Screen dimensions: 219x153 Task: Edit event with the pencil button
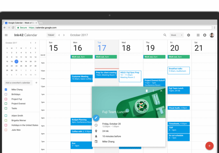(96, 118)
